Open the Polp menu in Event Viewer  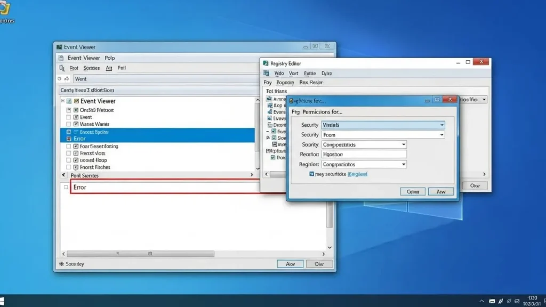coord(109,58)
